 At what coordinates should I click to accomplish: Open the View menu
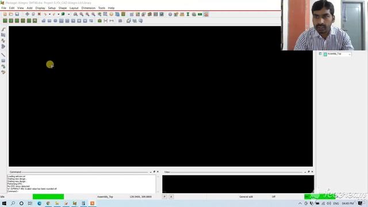point(21,8)
